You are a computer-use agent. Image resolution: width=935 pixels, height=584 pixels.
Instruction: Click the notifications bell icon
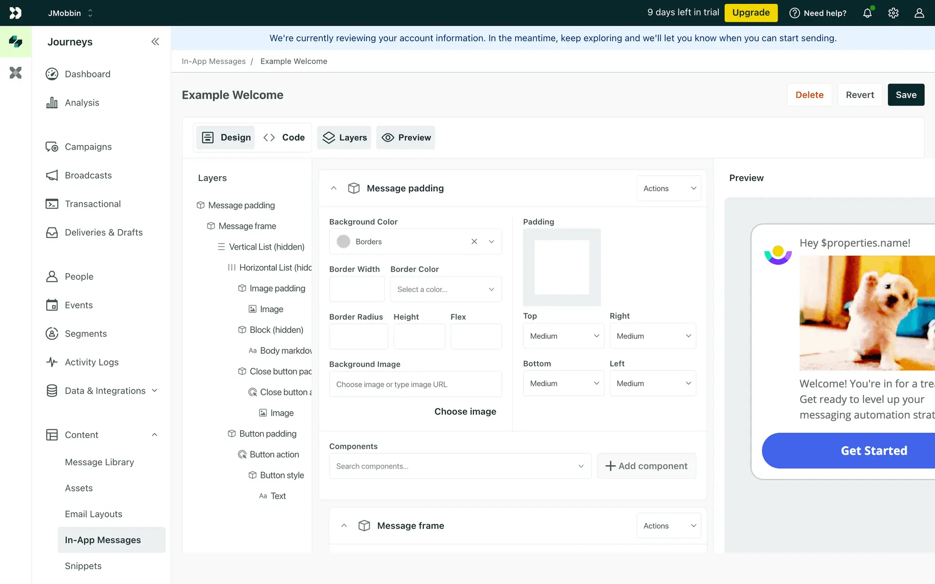[867, 13]
